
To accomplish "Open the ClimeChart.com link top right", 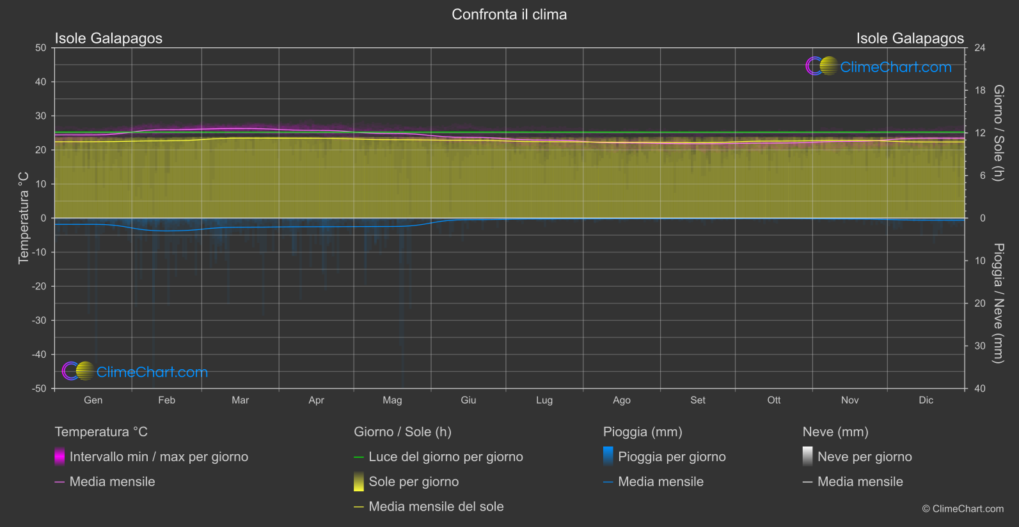I will pyautogui.click(x=896, y=67).
